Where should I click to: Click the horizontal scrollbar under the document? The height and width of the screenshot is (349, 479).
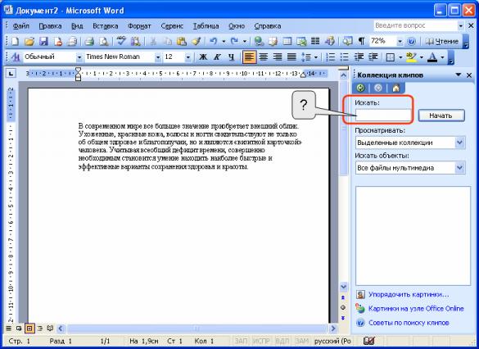tap(197, 329)
